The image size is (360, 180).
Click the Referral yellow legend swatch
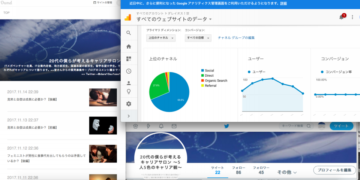(202, 86)
